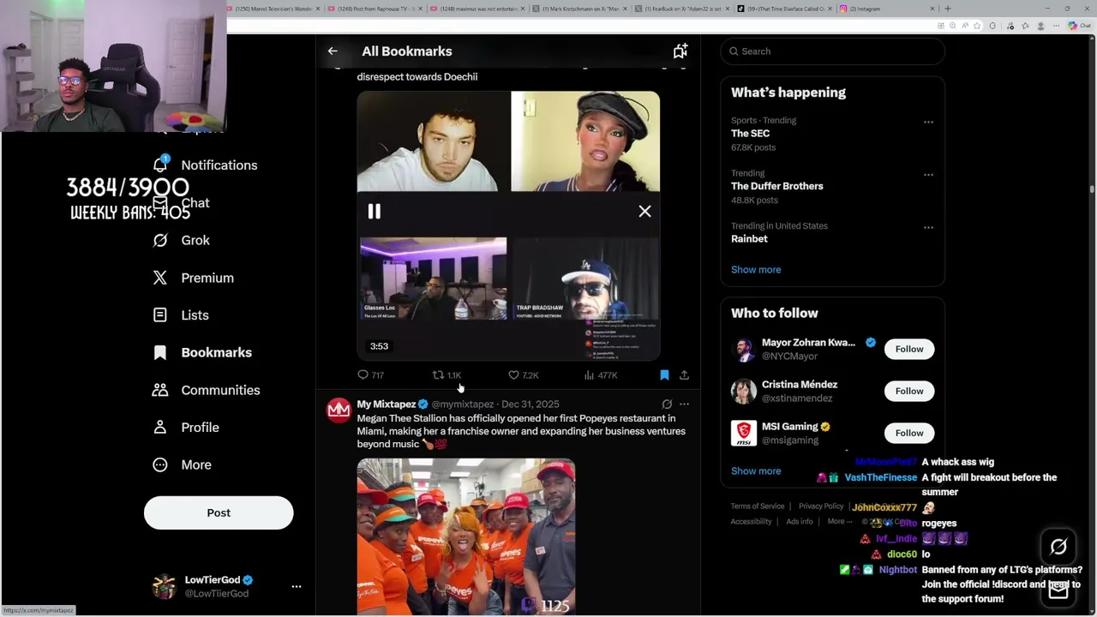Switch to the Instagram browser tab

coord(888,9)
